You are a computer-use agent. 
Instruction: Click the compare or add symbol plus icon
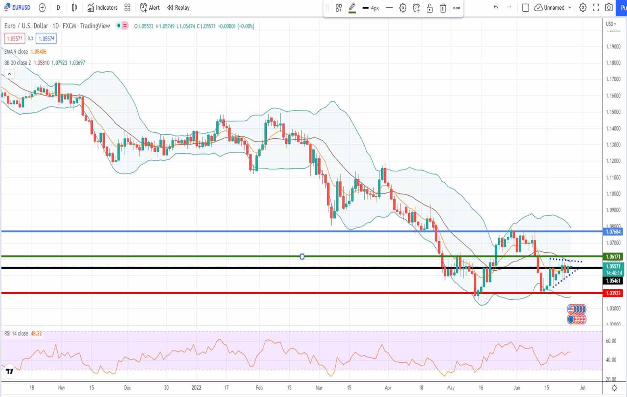click(x=42, y=8)
